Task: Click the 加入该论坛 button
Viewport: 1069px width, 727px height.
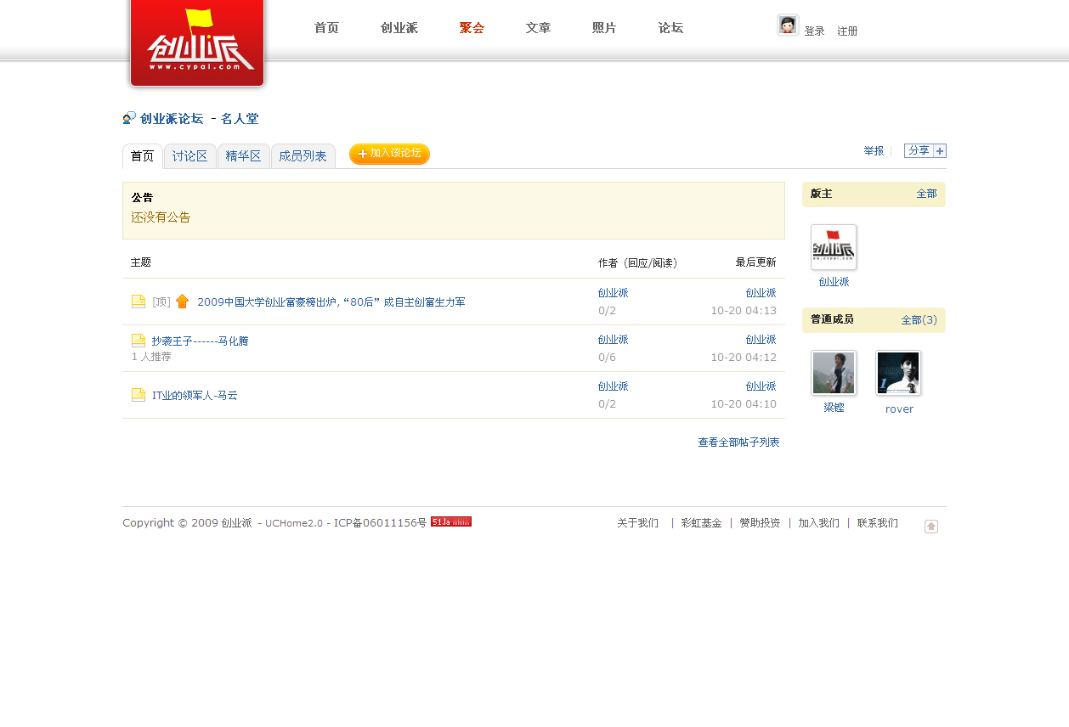Action: [x=389, y=154]
